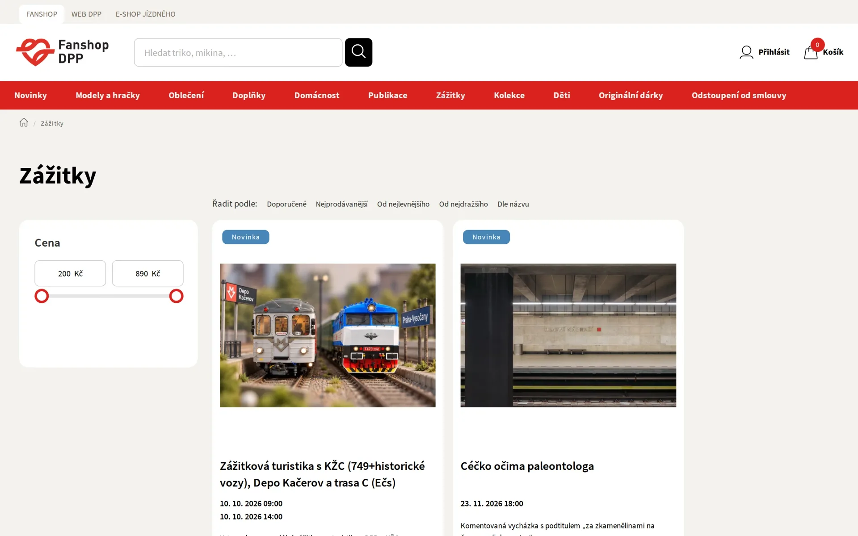Sort by Od nejdražšího
Viewport: 858px width, 536px height.
(x=463, y=204)
